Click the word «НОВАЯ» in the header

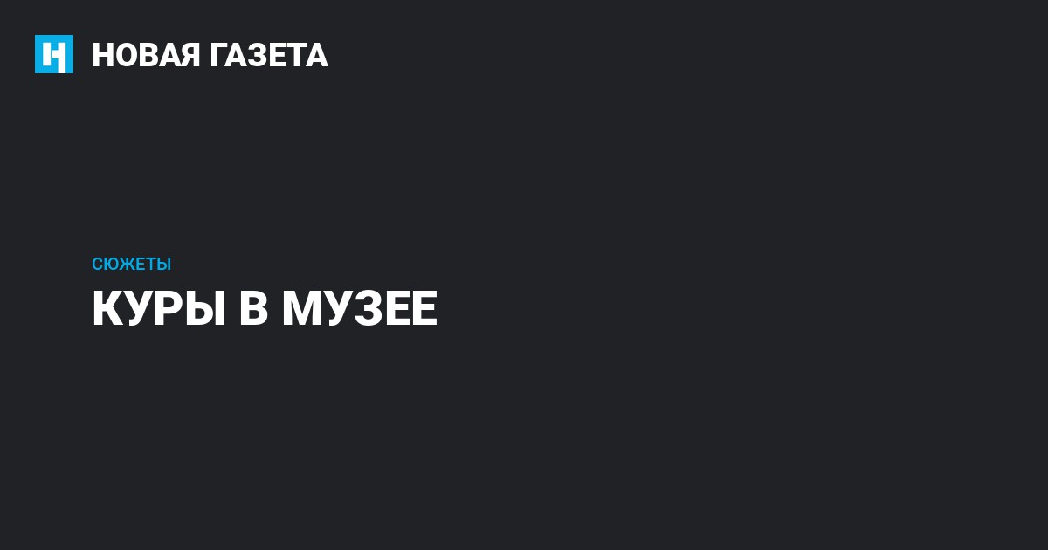tap(145, 55)
